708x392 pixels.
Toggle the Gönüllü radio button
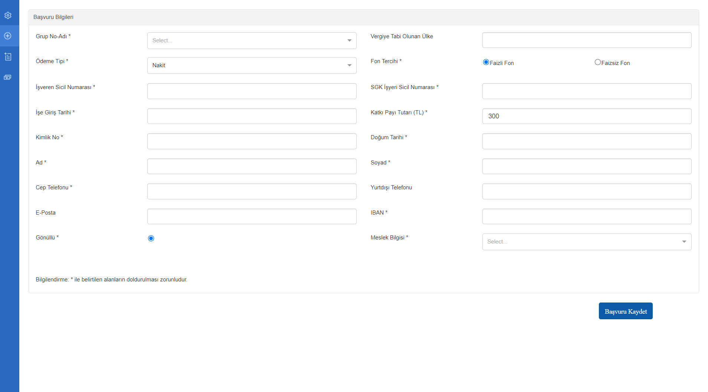click(x=151, y=238)
